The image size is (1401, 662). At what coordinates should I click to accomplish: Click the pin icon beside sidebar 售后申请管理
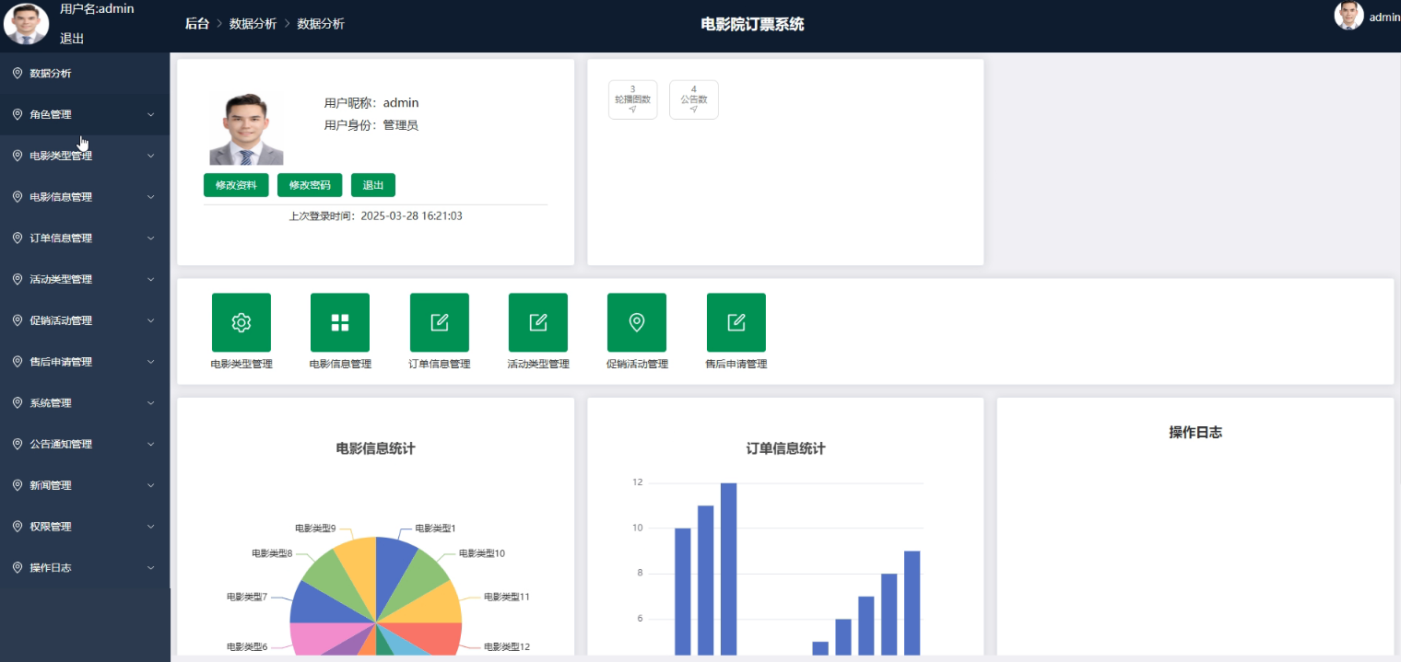18,362
